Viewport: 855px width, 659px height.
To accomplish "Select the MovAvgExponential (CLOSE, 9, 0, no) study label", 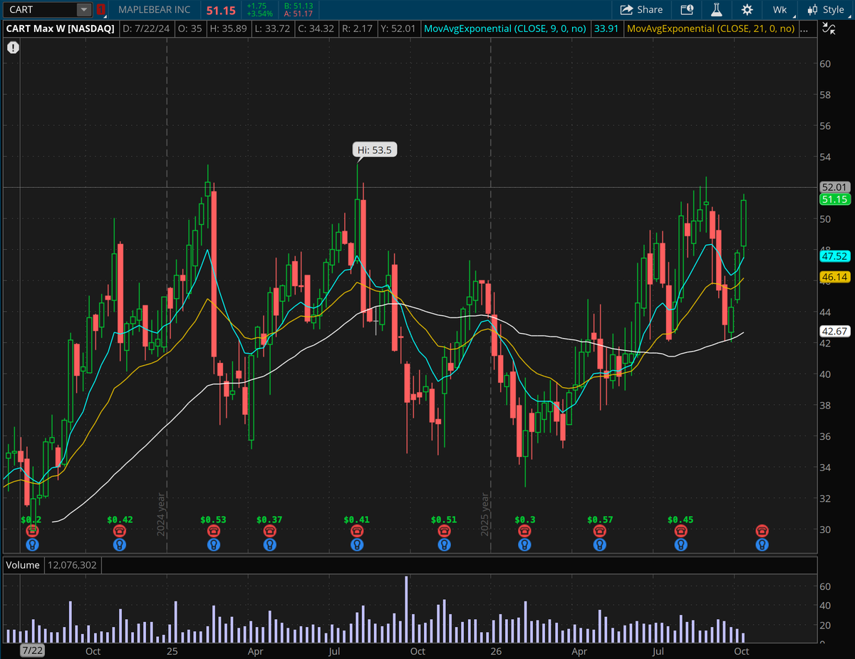I will [505, 28].
